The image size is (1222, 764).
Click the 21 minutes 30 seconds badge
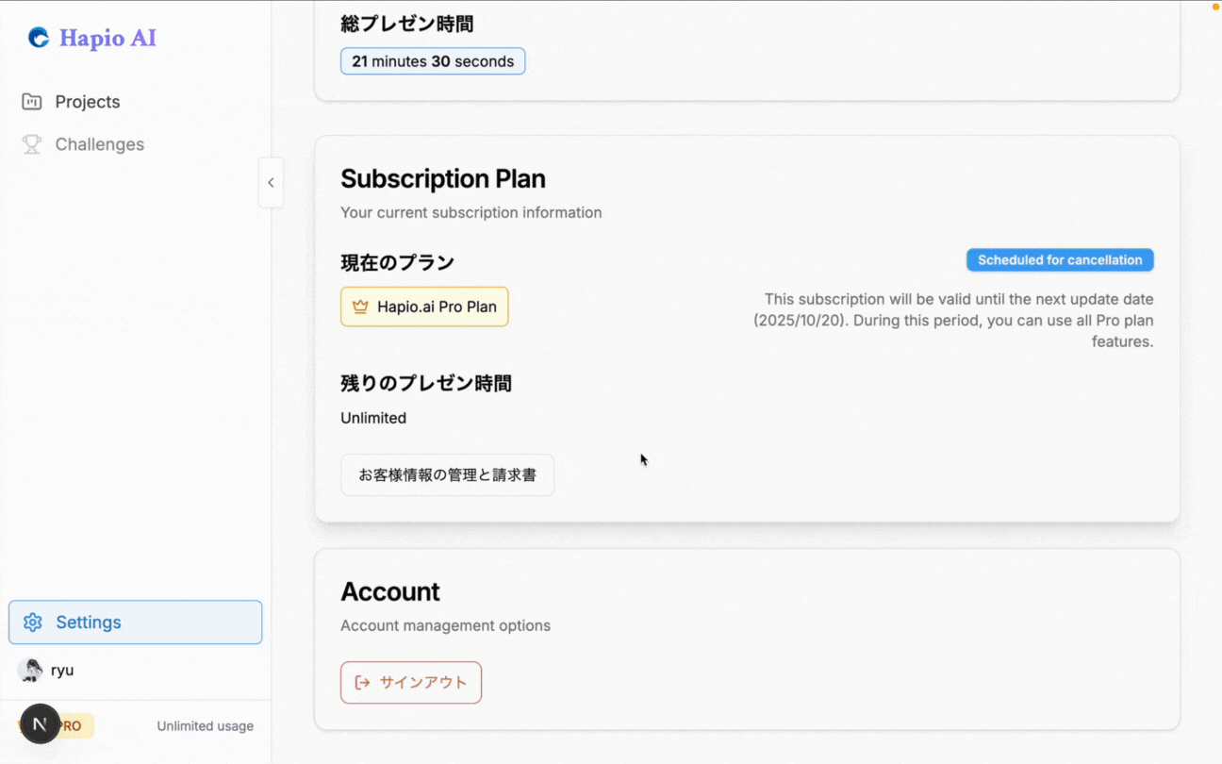coord(433,61)
